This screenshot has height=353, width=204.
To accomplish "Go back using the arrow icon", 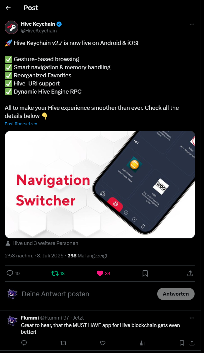I will click(8, 8).
